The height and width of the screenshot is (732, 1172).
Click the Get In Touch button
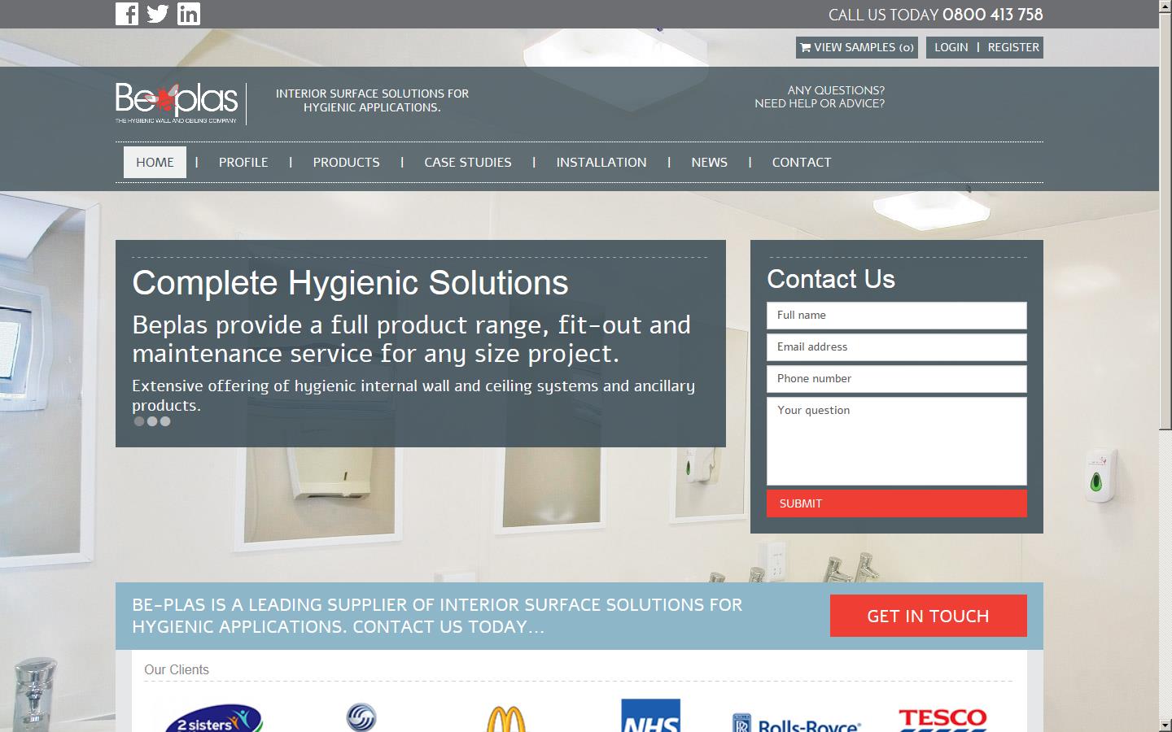point(928,616)
